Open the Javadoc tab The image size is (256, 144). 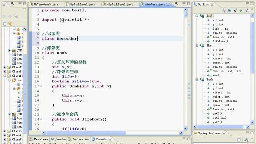58,139
